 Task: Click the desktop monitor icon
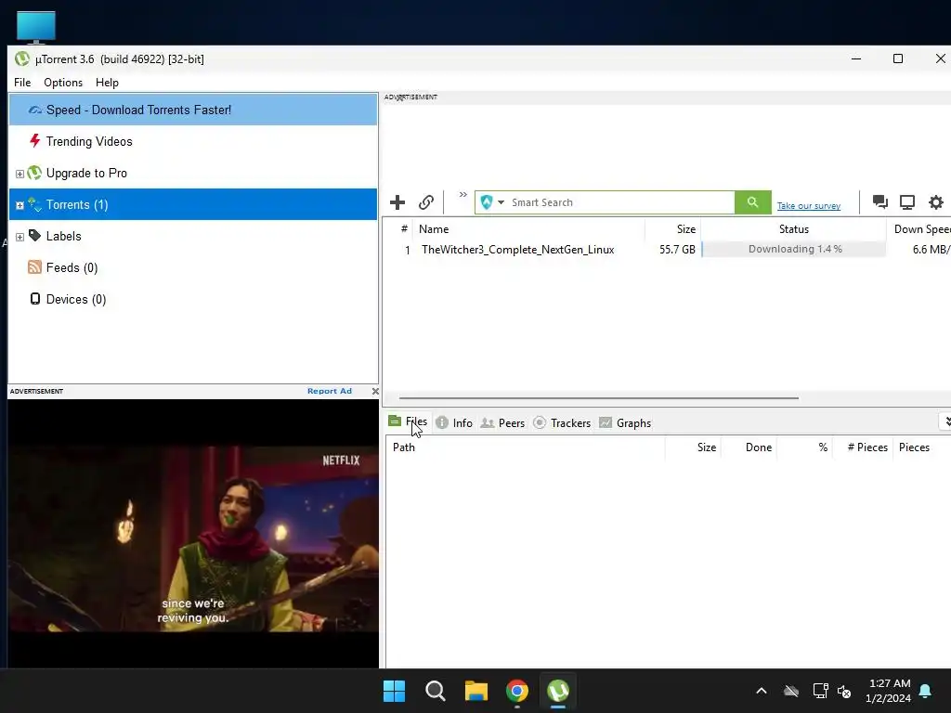pos(36,27)
